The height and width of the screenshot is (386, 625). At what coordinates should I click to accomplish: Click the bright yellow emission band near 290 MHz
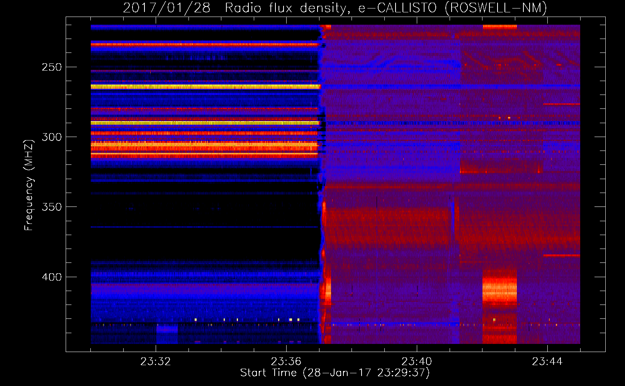pyautogui.click(x=205, y=123)
